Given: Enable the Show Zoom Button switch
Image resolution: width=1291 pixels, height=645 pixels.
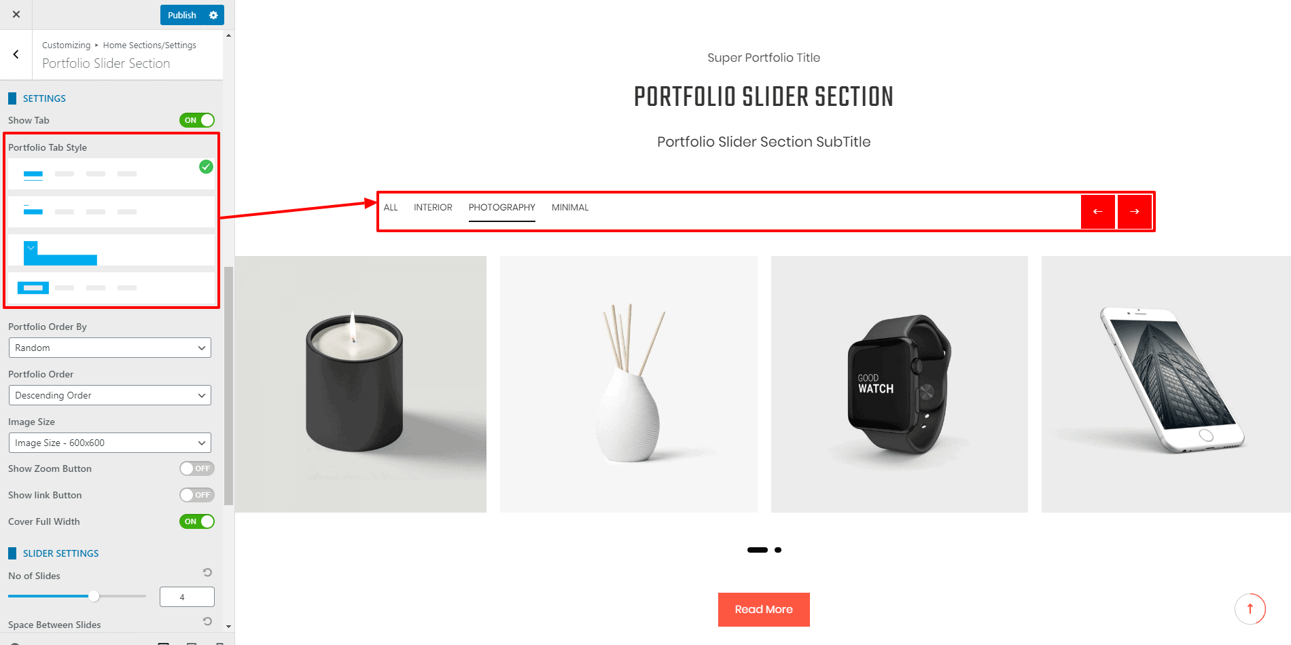Looking at the screenshot, I should (197, 468).
